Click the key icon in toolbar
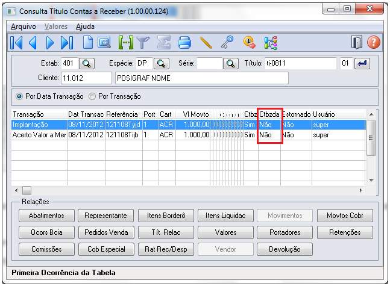The height and width of the screenshot is (286, 390). pyautogui.click(x=227, y=42)
